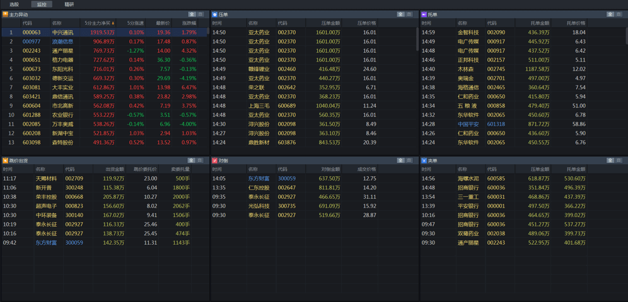Open 浪潮信息 stock link

pos(63,42)
